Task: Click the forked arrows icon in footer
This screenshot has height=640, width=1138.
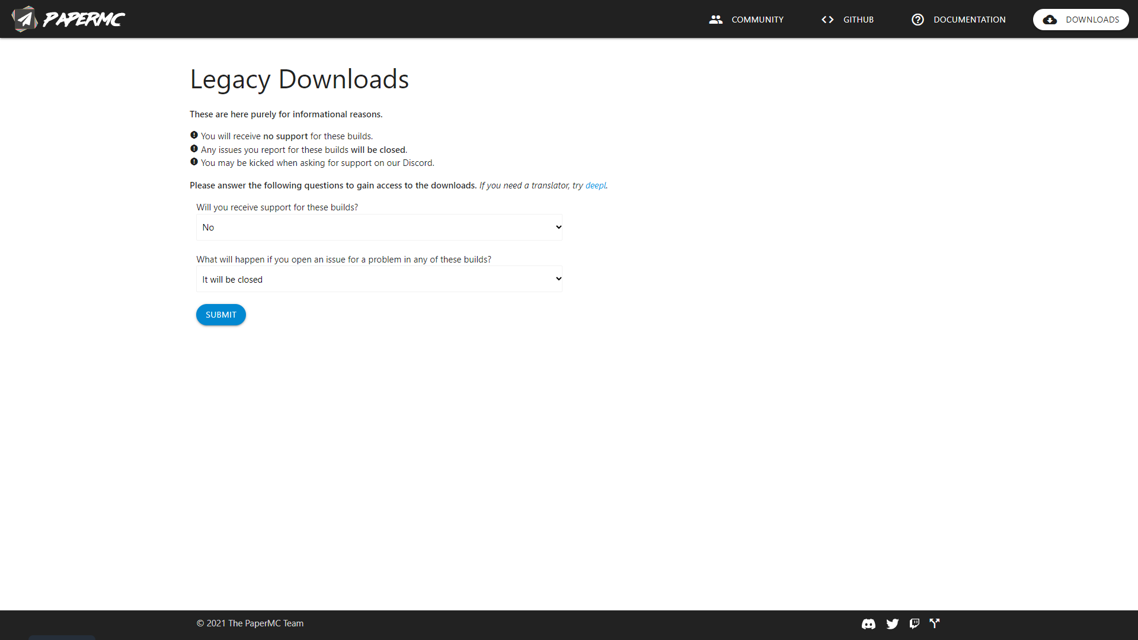Action: (935, 623)
